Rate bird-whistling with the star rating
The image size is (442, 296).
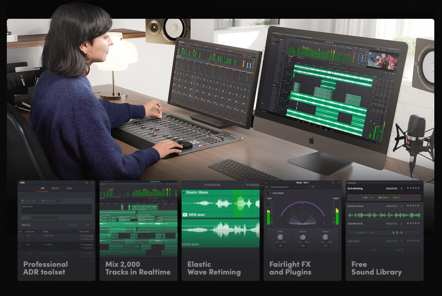[x=412, y=188]
